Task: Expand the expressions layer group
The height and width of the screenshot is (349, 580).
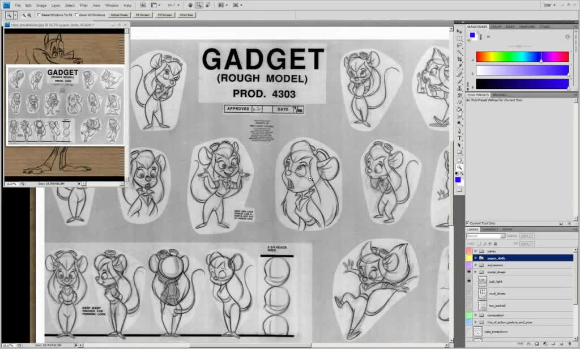Action: tap(476, 265)
